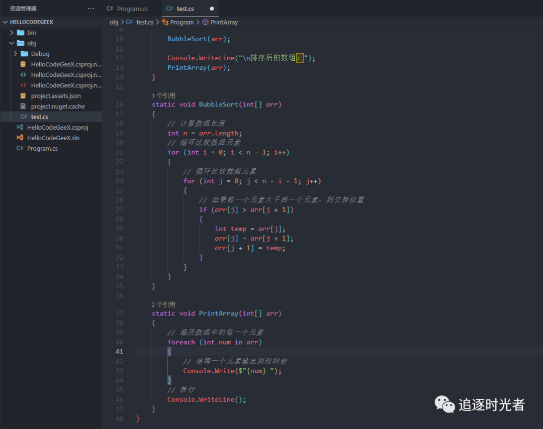Click the Visual Studio icon for HelloCodeGeeX.csproj
Viewport: 543px width, 429px height.
(x=20, y=127)
